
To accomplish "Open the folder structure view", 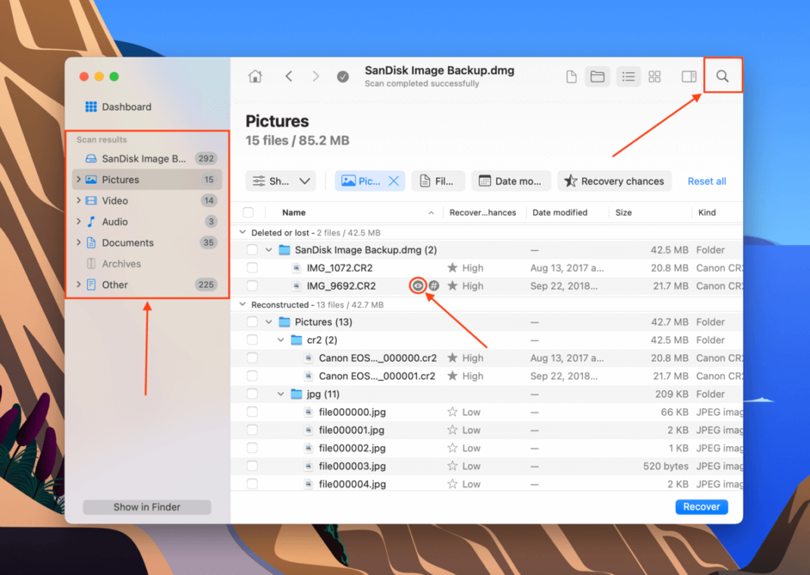I will pos(598,76).
